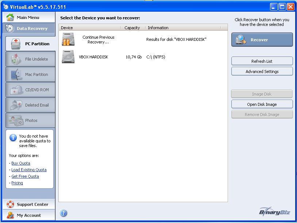This screenshot has height=223, width=297.
Task: Click the 'C:\ (NTFS)' information cell
Action: point(156,57)
